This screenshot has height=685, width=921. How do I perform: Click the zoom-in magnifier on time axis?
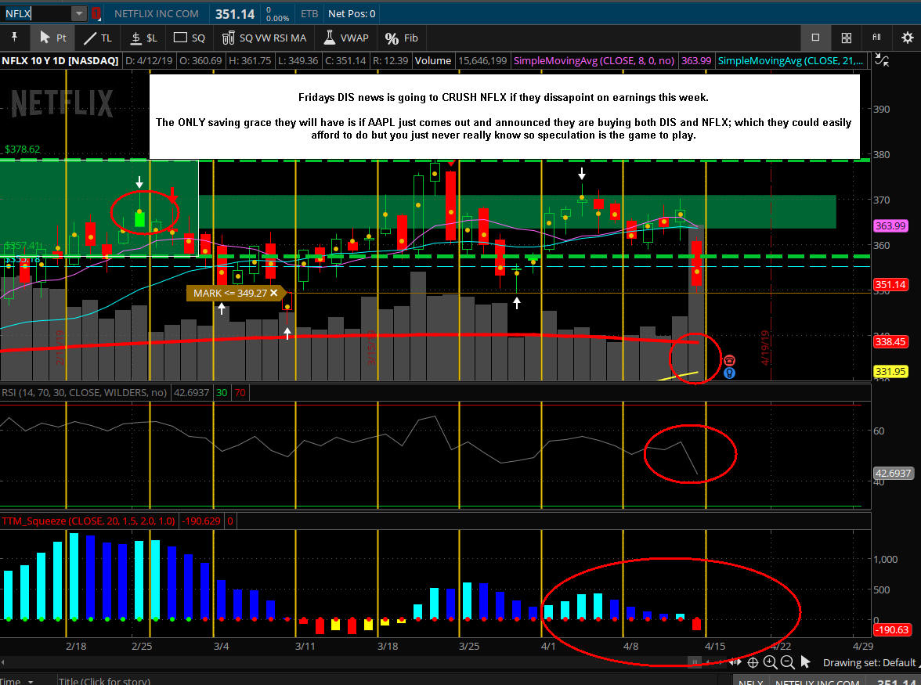point(771,662)
